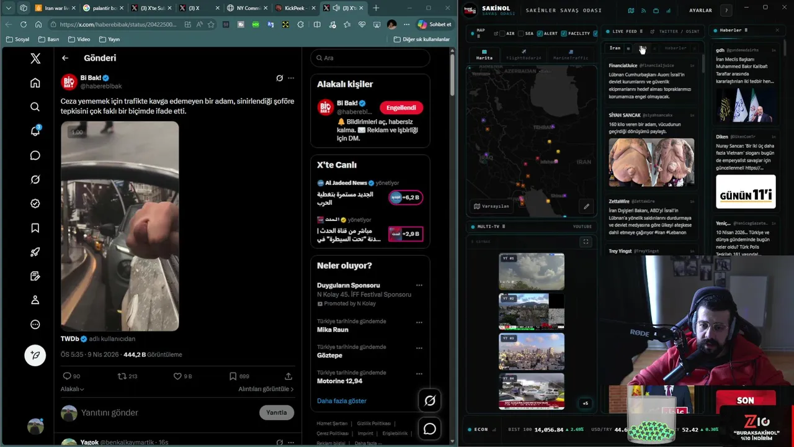Open the Grok icon in X sidebar
The height and width of the screenshot is (447, 794).
(35, 179)
